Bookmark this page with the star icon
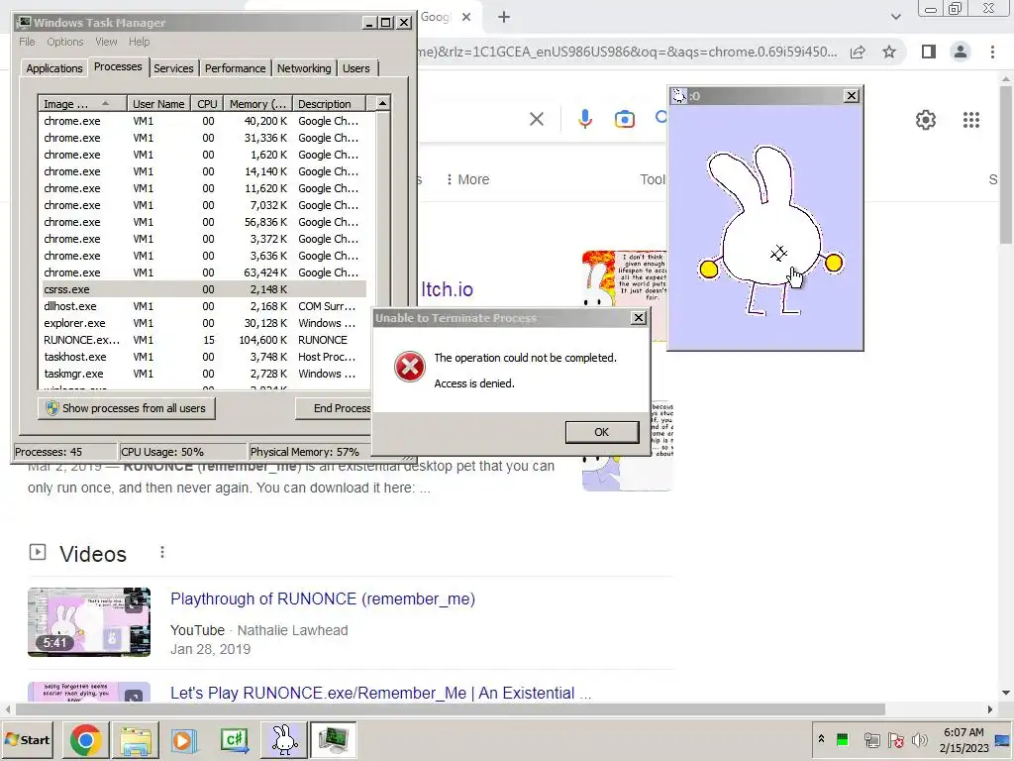The width and height of the screenshot is (1014, 761). (889, 52)
